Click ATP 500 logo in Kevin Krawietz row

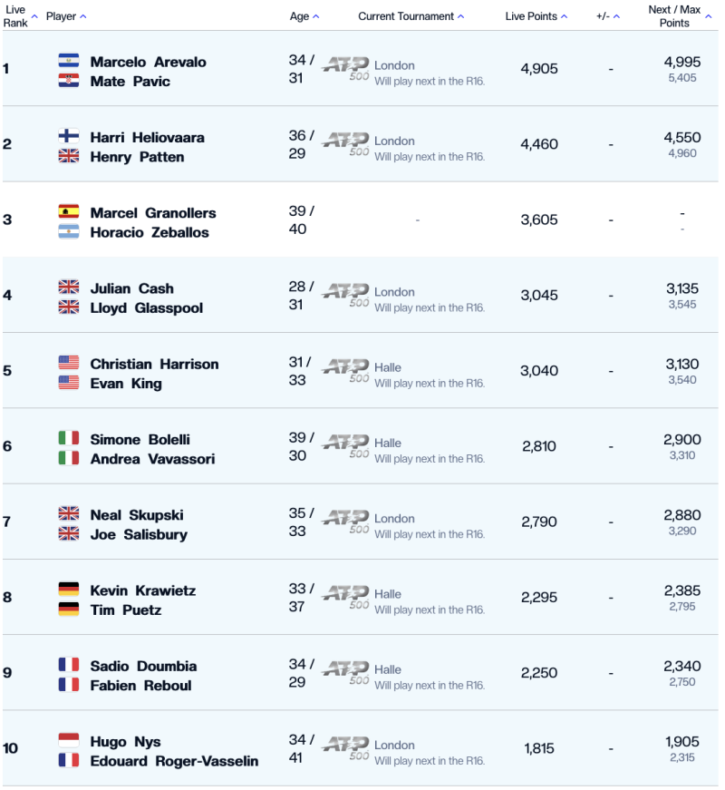click(x=346, y=598)
